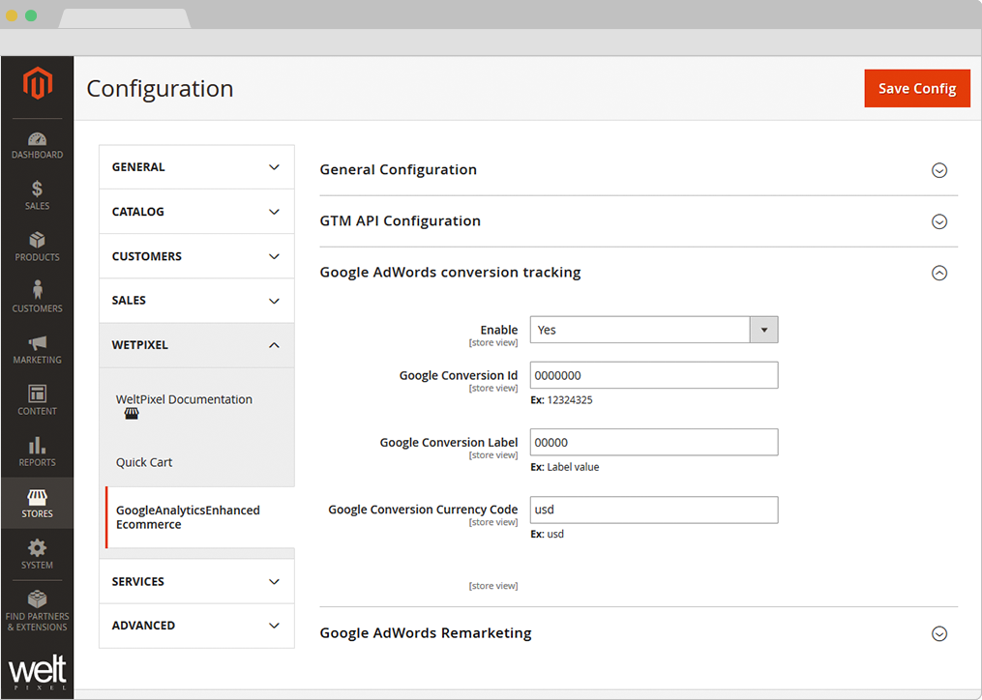Open the Content layout icon
The height and width of the screenshot is (700, 982).
coord(37,395)
